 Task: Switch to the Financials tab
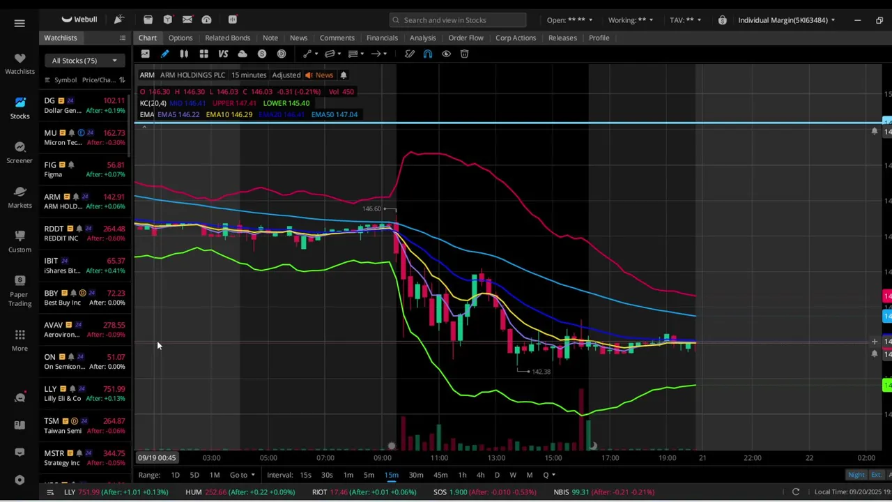tap(382, 38)
